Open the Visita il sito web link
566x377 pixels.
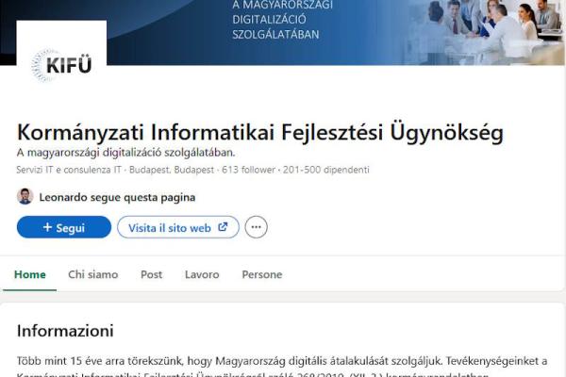(178, 227)
